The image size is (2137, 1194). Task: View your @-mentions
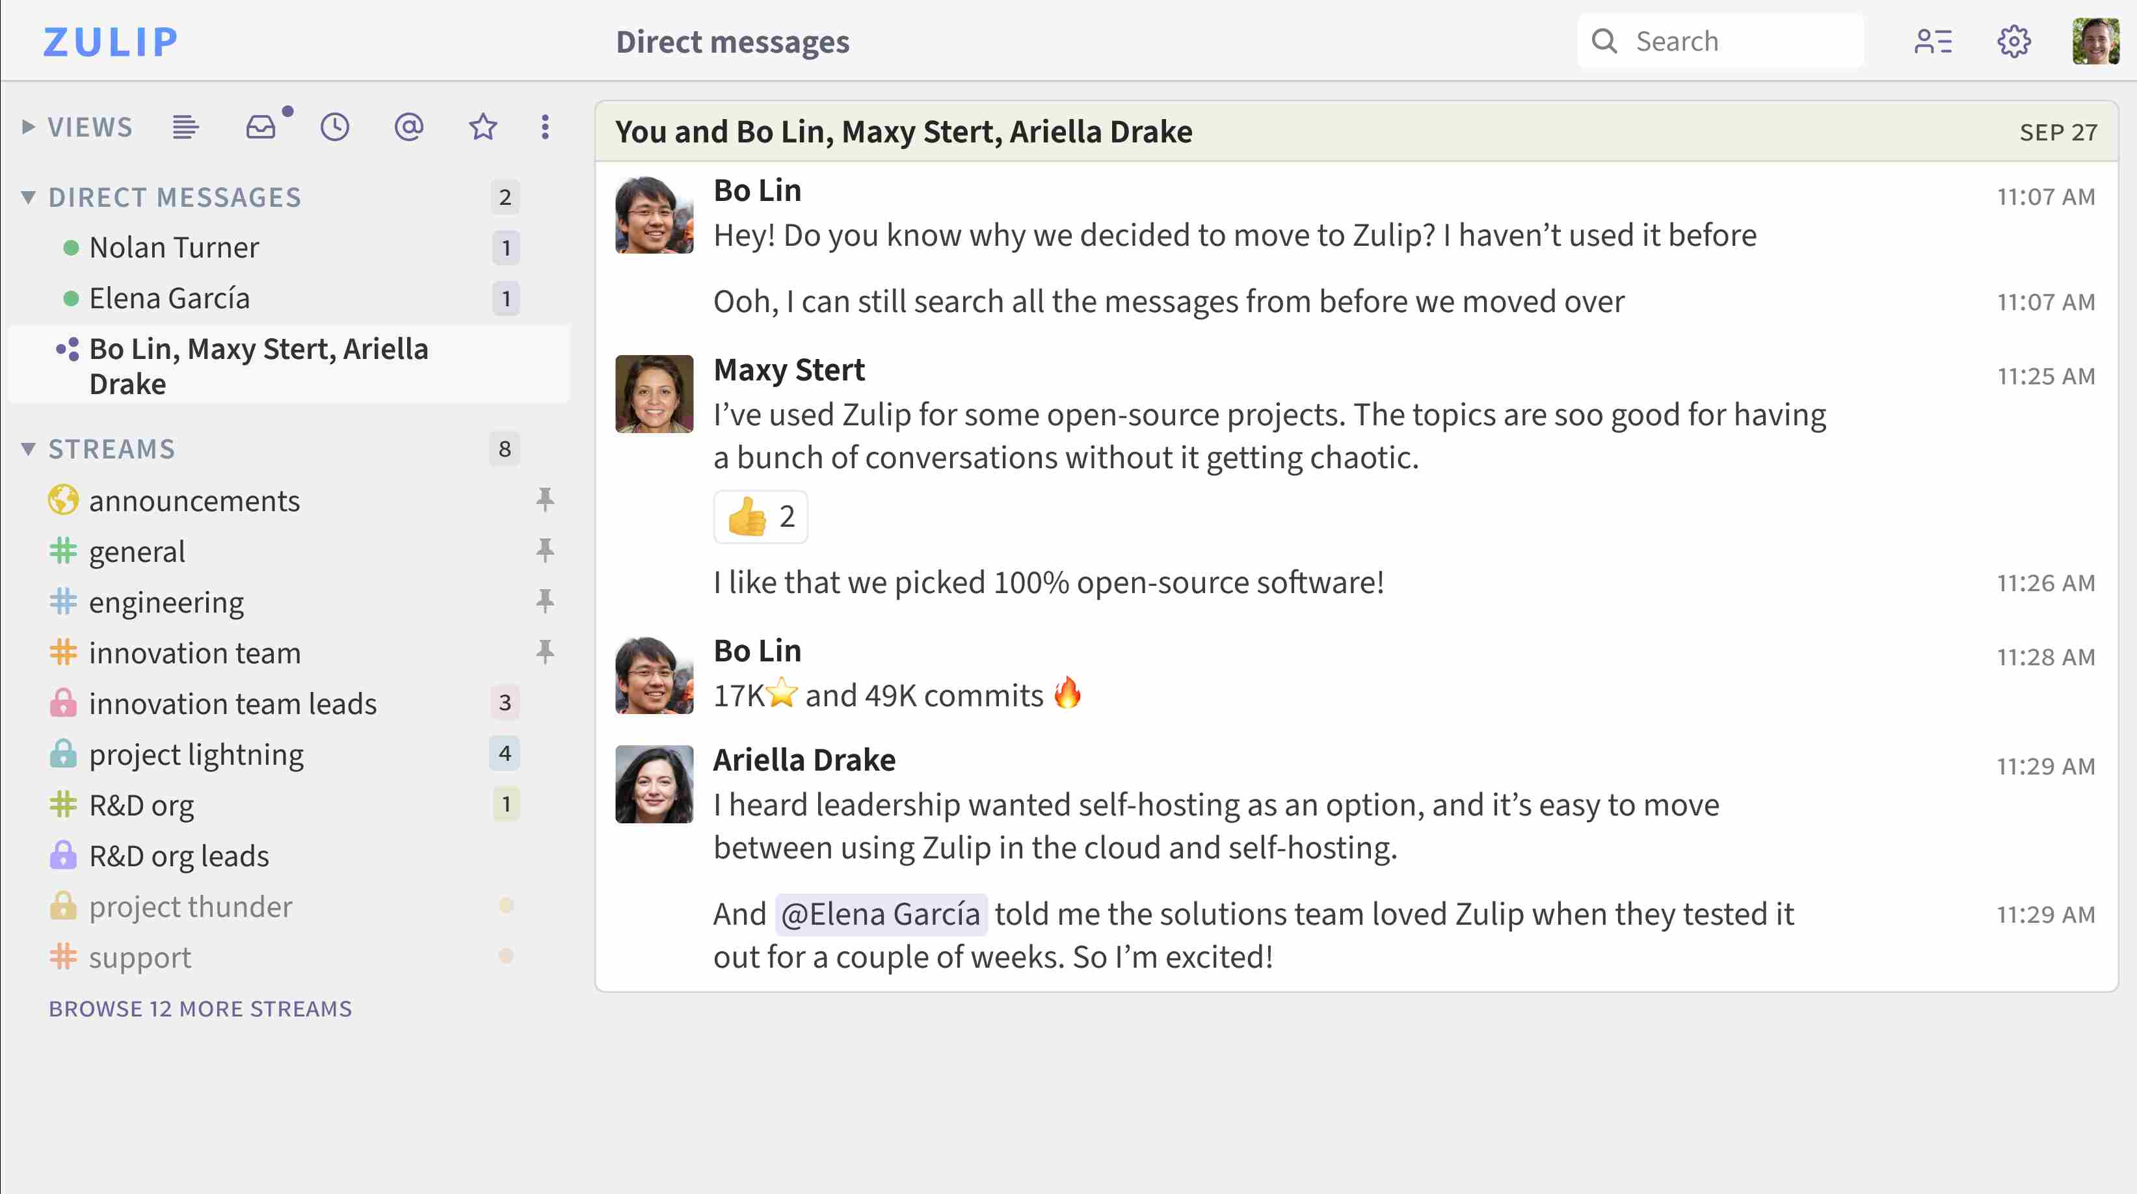(x=408, y=126)
